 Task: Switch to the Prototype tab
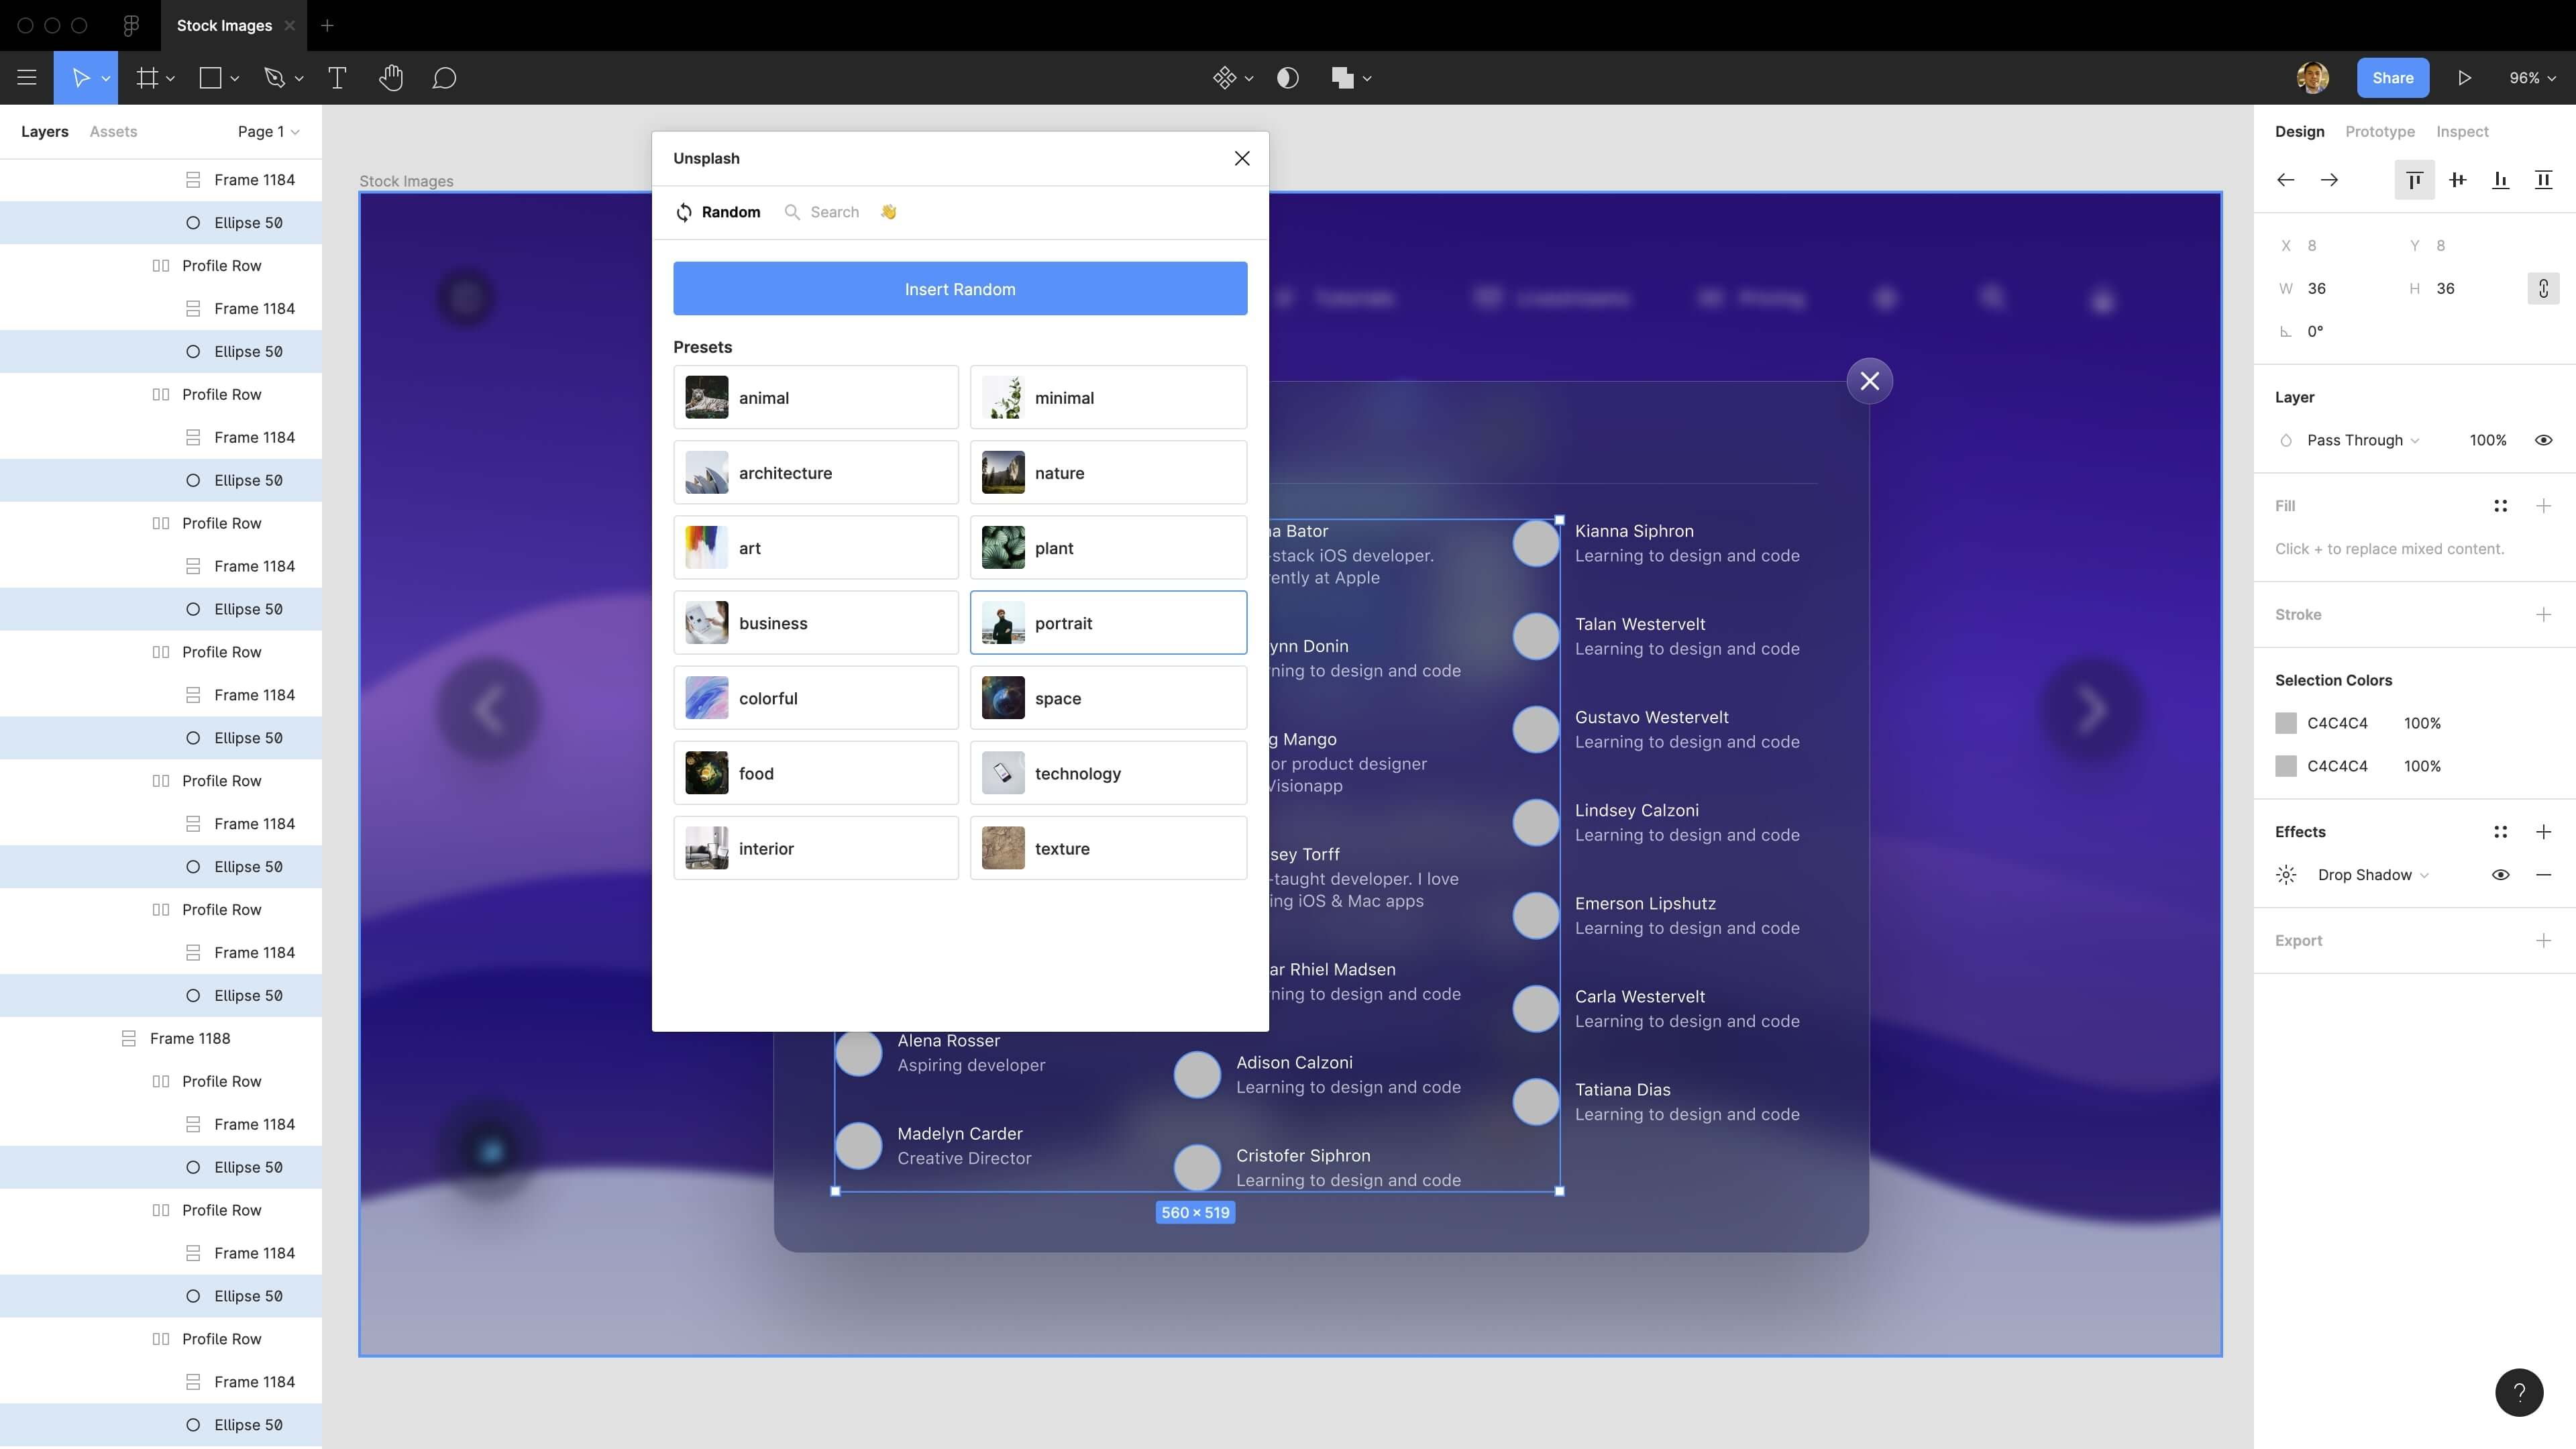pyautogui.click(x=2380, y=131)
